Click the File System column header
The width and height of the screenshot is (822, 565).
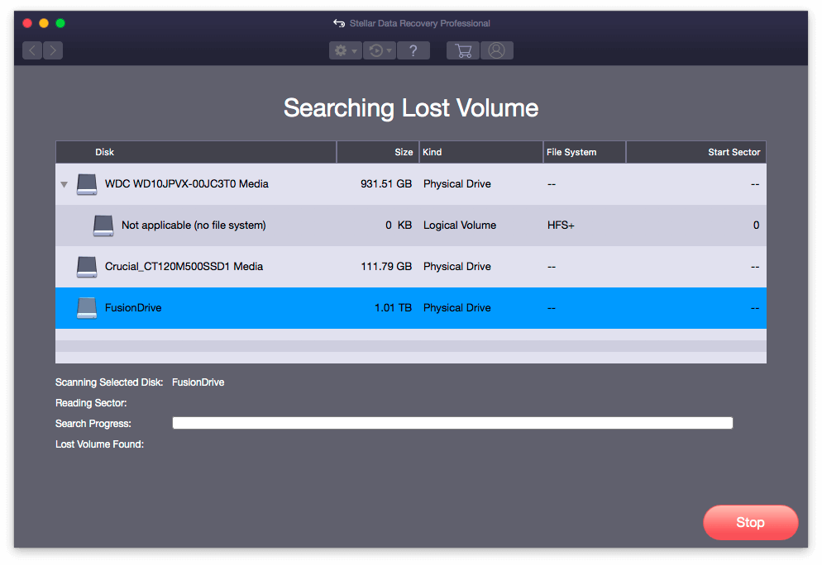point(584,152)
